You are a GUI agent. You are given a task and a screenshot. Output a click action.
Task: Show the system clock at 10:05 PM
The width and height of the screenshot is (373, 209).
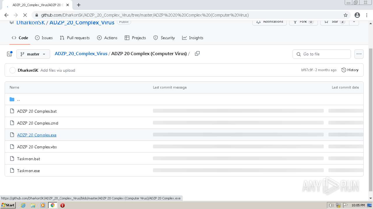(358, 205)
